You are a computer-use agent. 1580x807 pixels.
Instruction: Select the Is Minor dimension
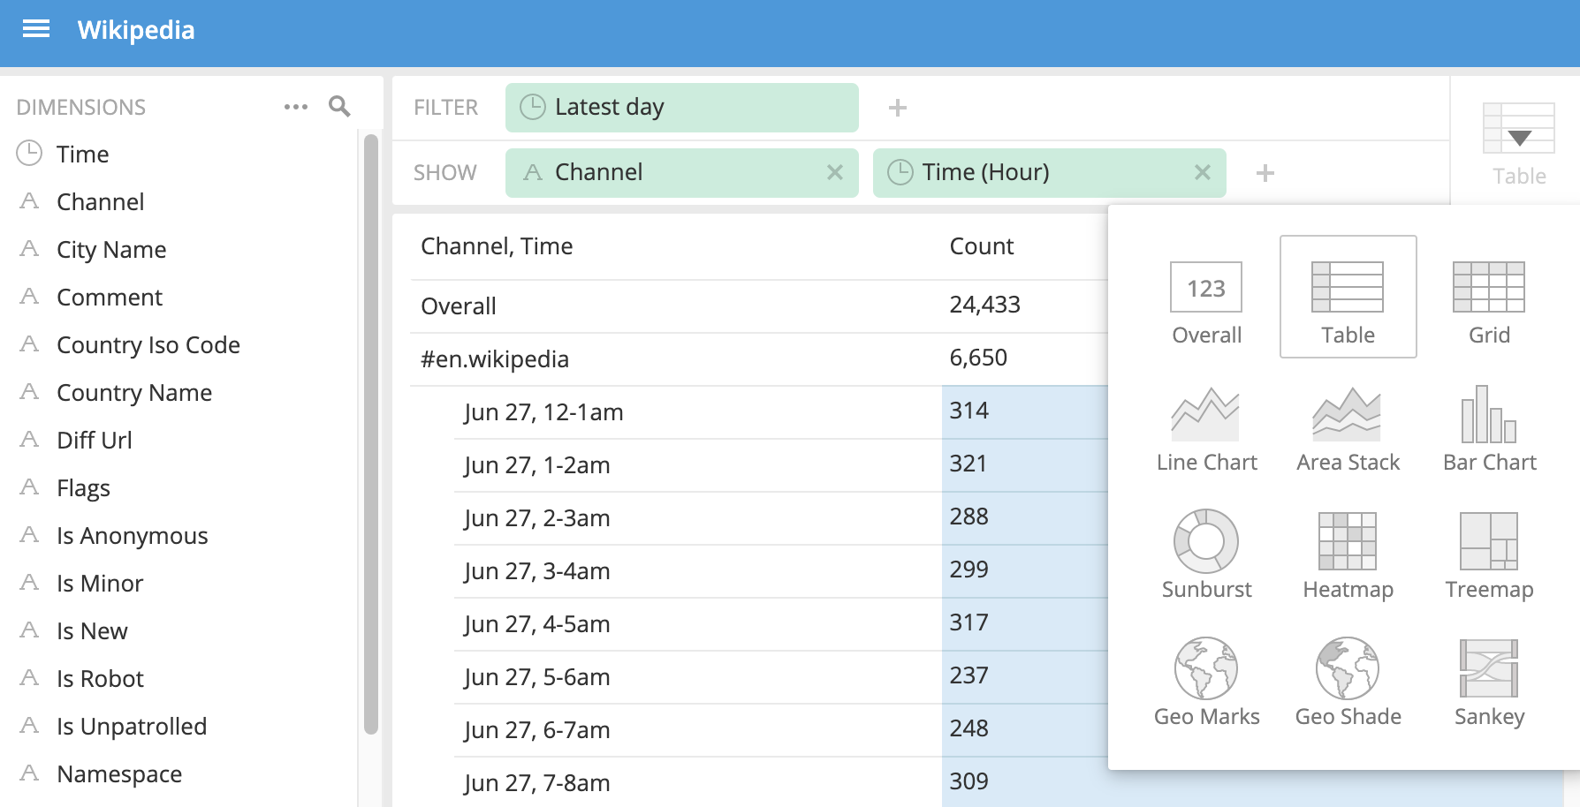pos(180,583)
